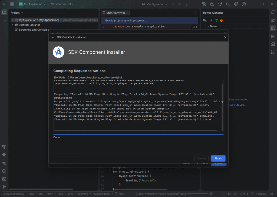Click the Gradle project sync in progress banner

click(149, 21)
